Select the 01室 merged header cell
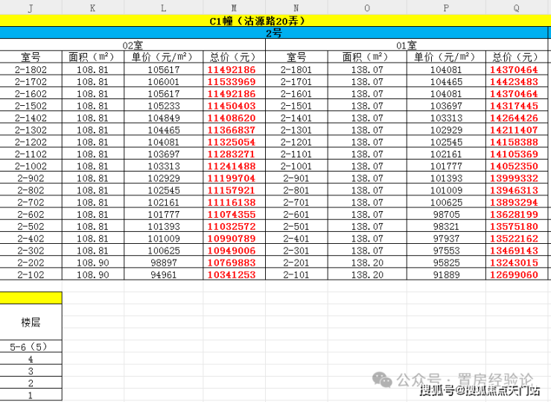 407,45
